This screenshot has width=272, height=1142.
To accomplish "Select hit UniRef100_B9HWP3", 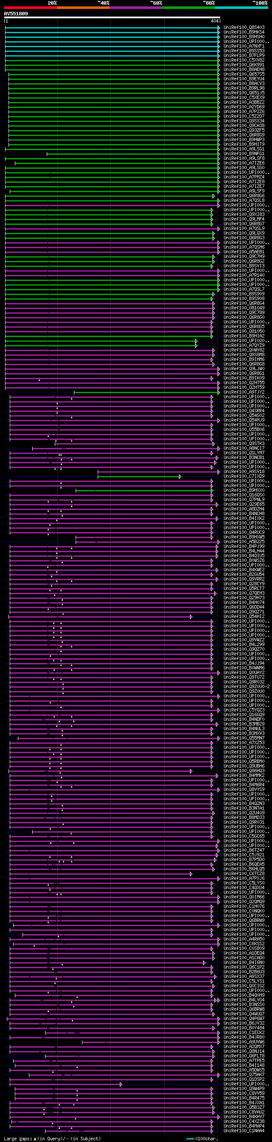I will [244, 140].
